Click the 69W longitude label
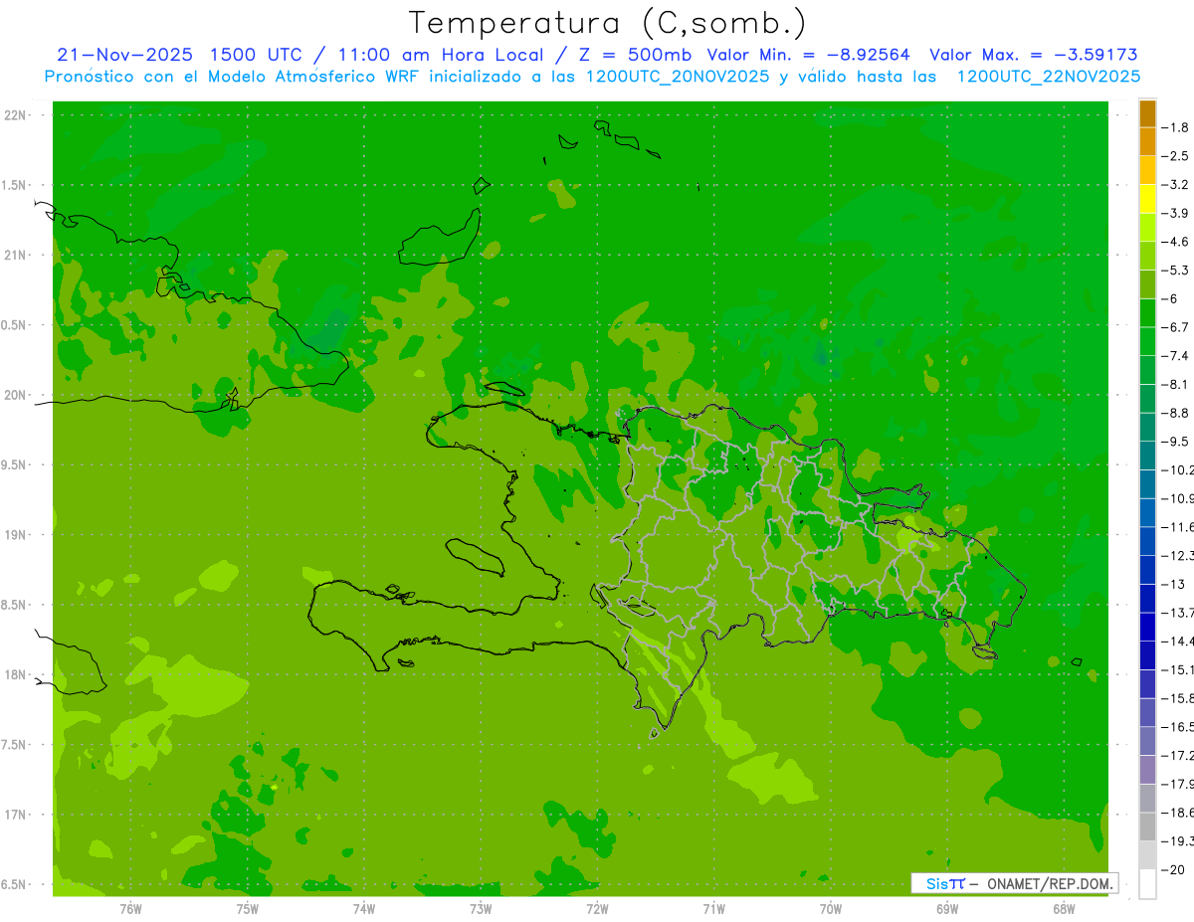Viewport: 1194px width, 922px height. [x=947, y=908]
